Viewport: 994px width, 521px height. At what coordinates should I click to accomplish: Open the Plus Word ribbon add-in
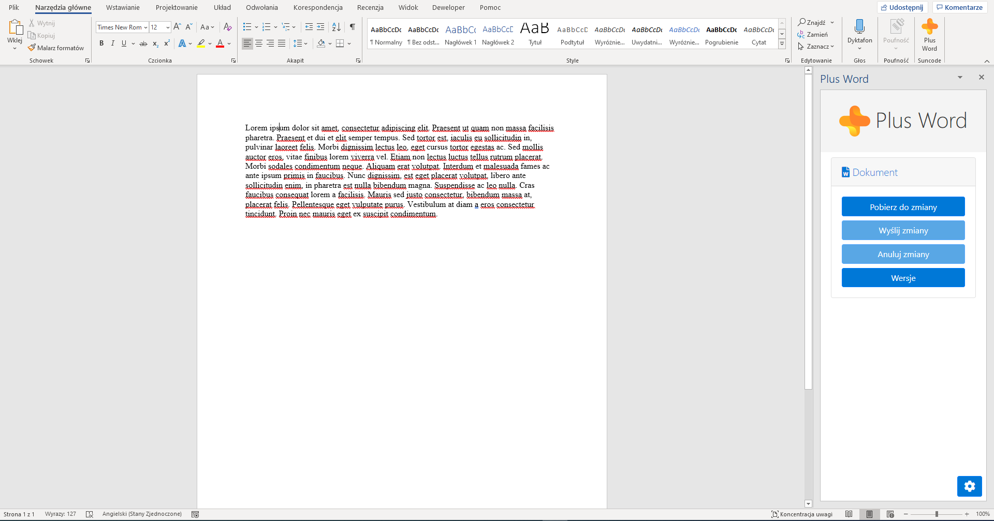929,35
